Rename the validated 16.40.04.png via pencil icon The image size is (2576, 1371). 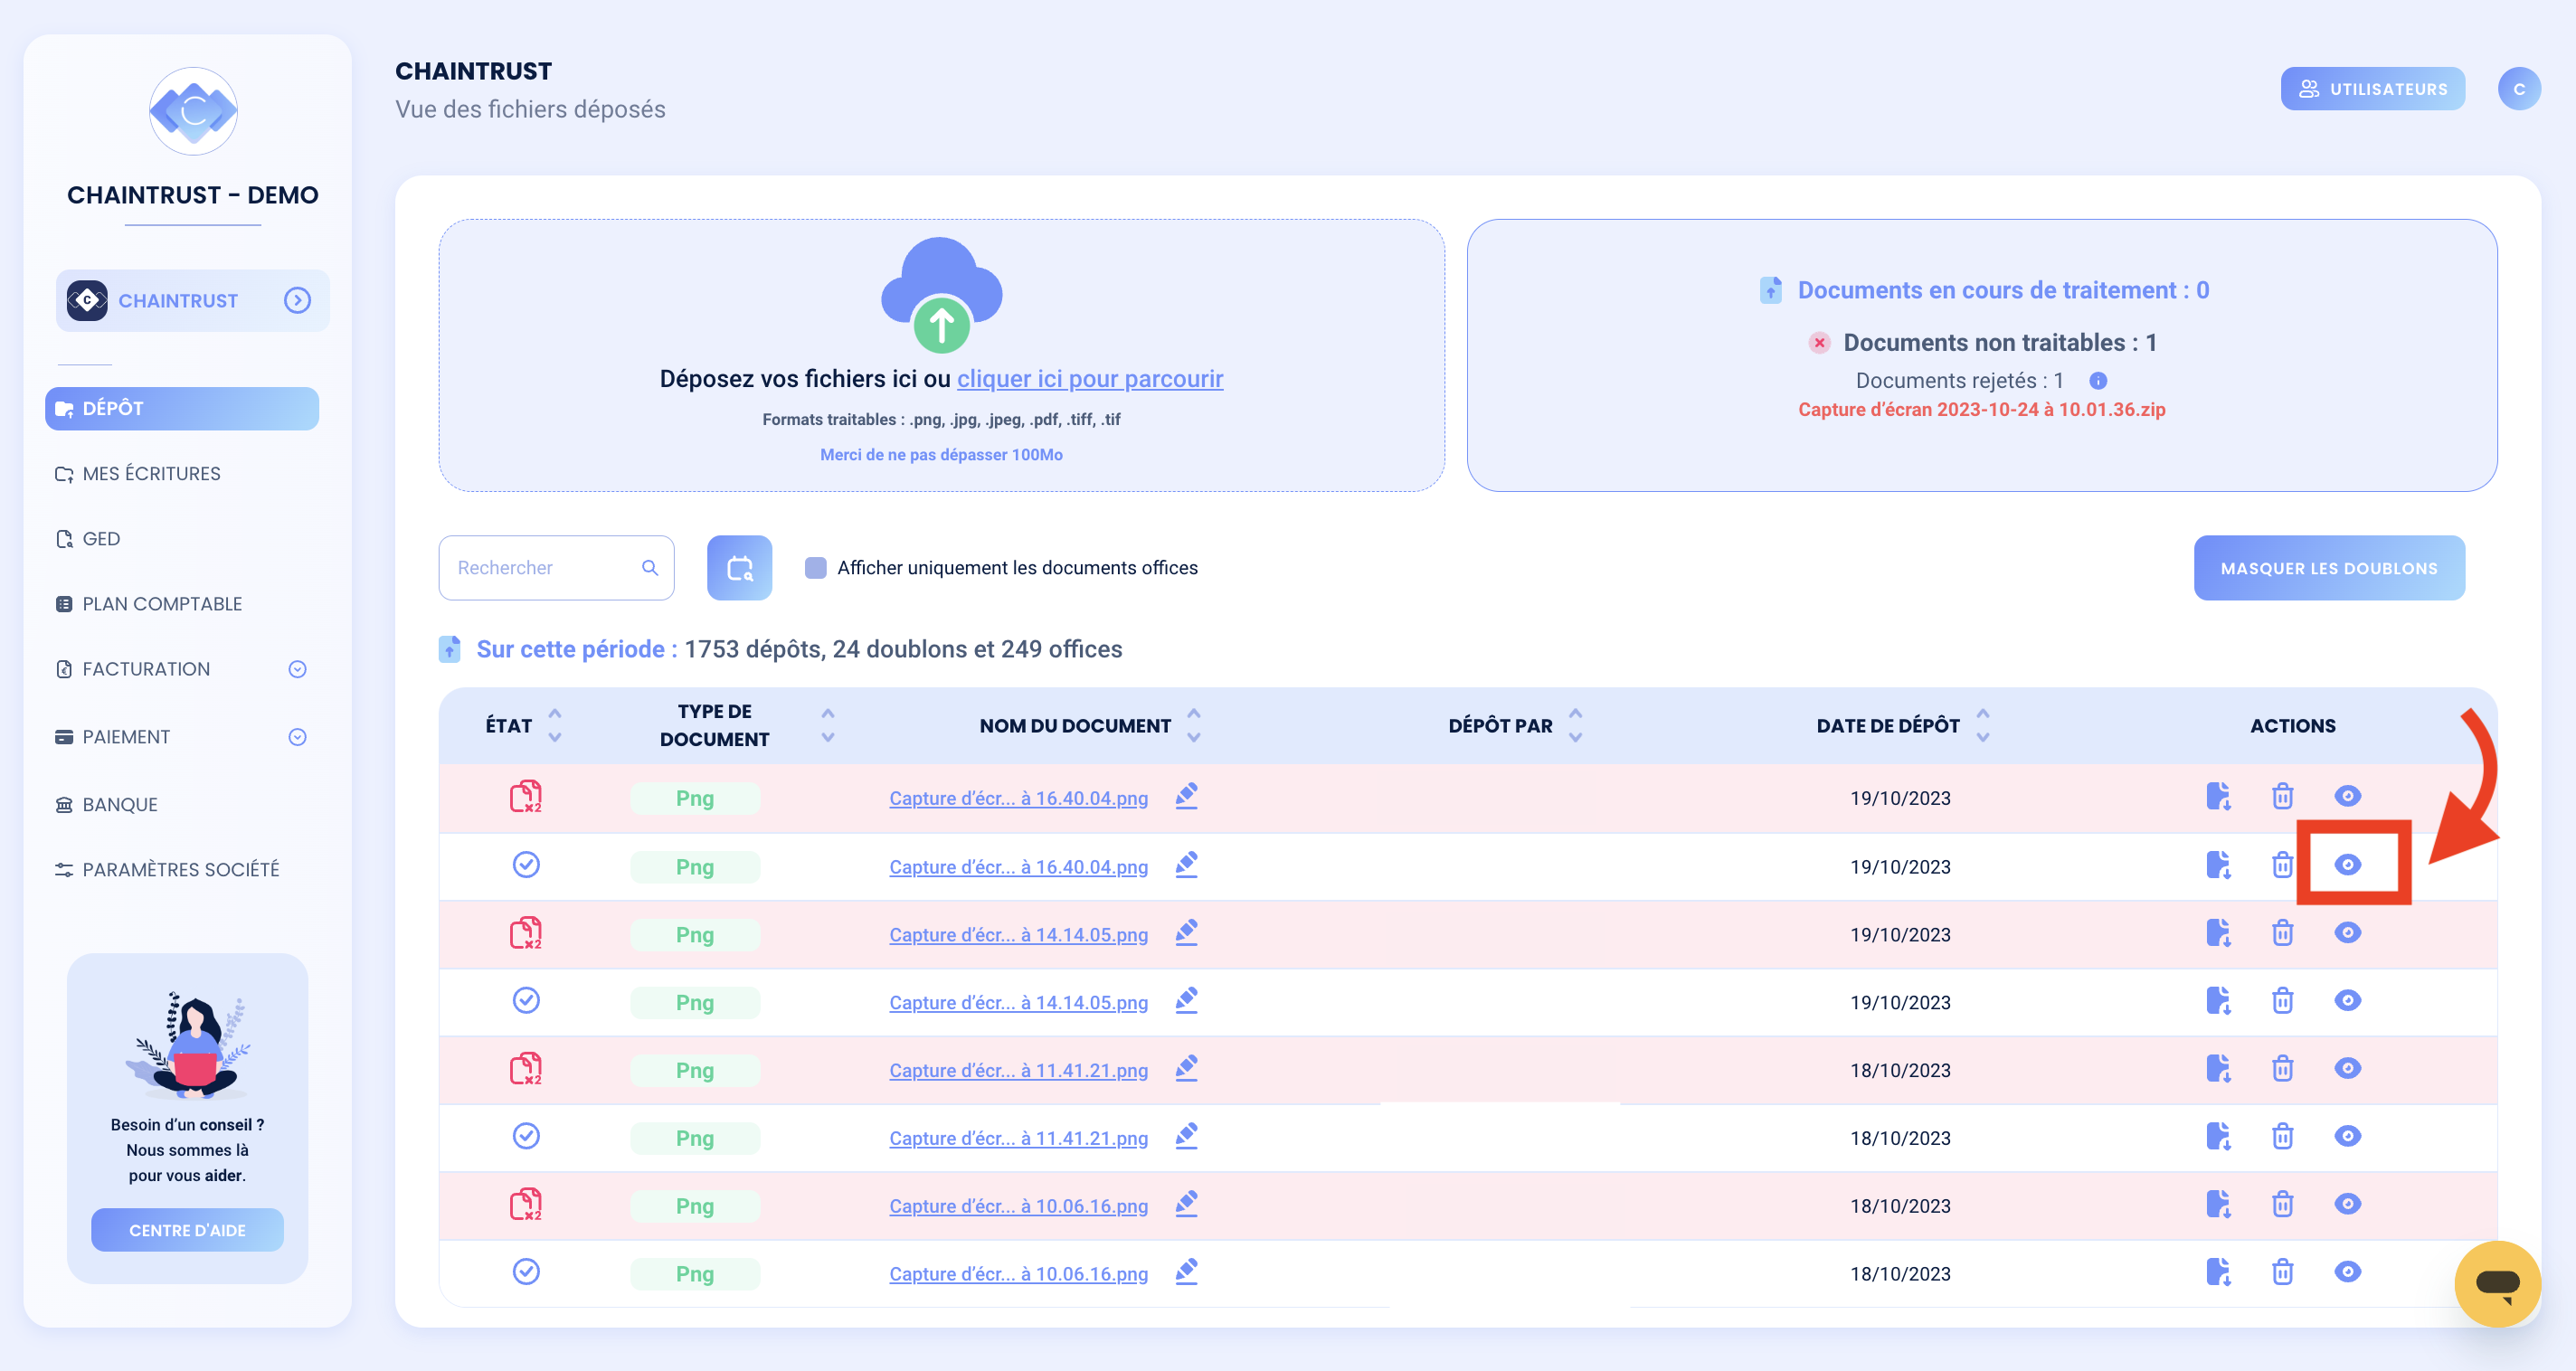pos(1186,864)
